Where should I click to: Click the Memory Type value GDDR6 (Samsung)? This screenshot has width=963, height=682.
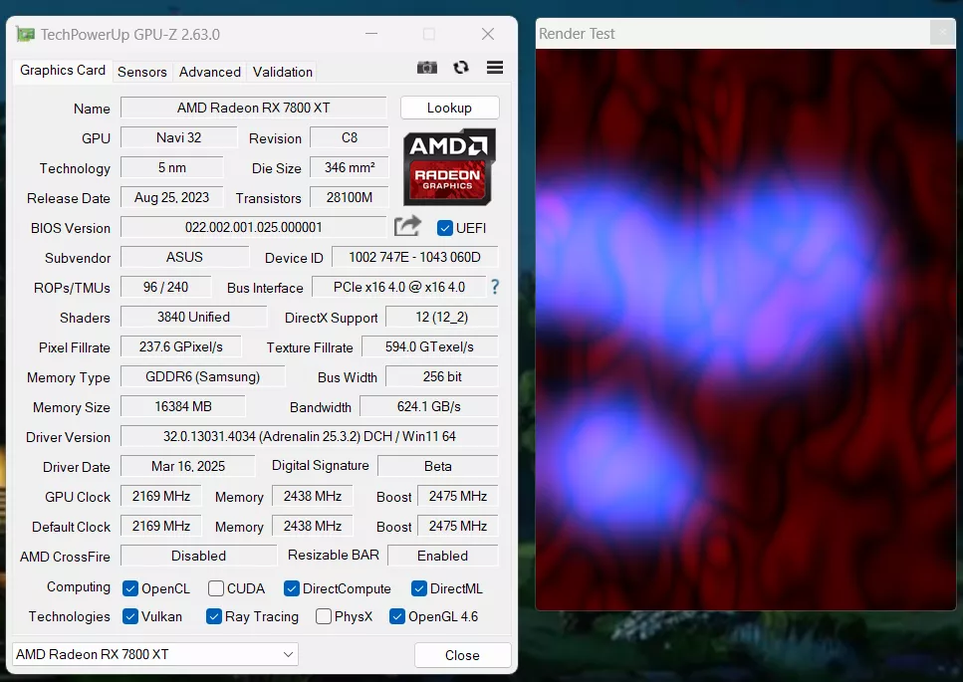pos(203,377)
